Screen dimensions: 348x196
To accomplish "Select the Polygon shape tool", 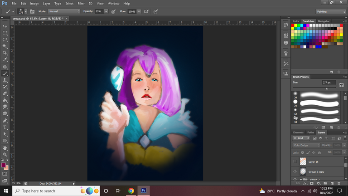I will [5, 141].
